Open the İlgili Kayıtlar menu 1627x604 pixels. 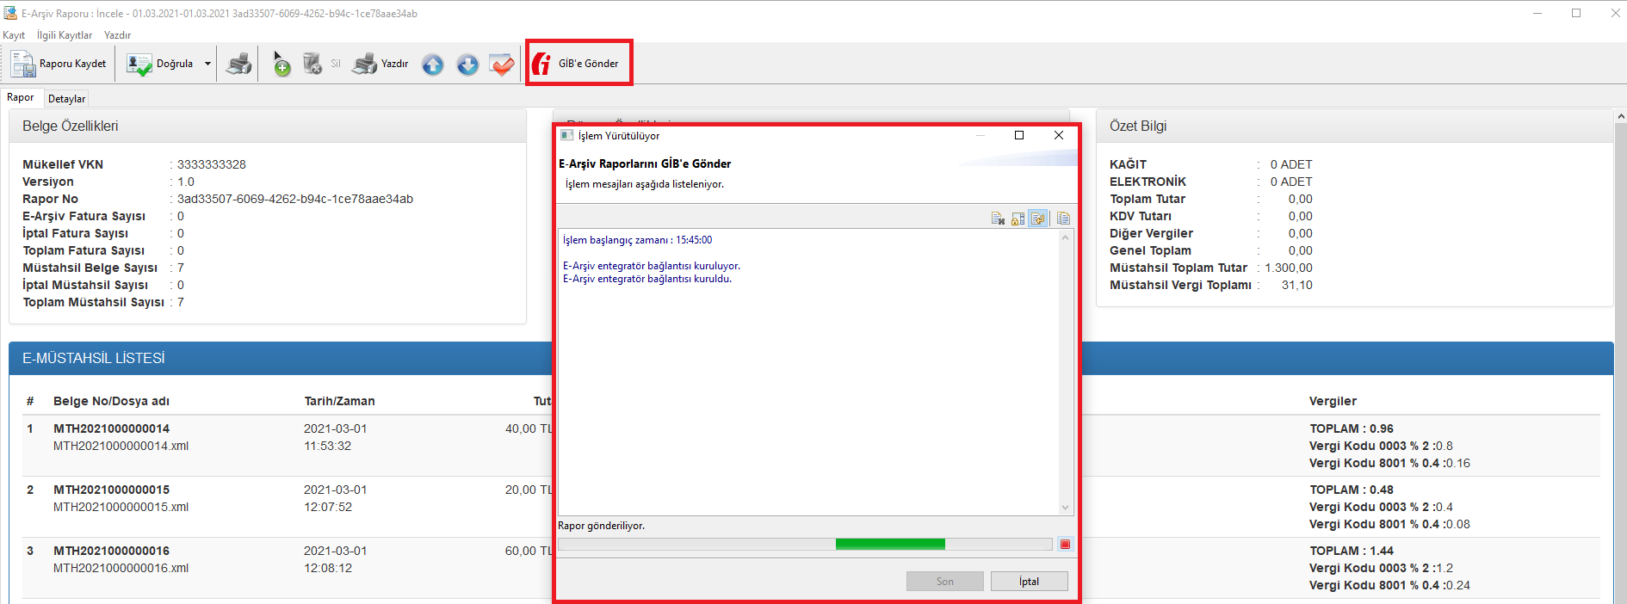(65, 35)
